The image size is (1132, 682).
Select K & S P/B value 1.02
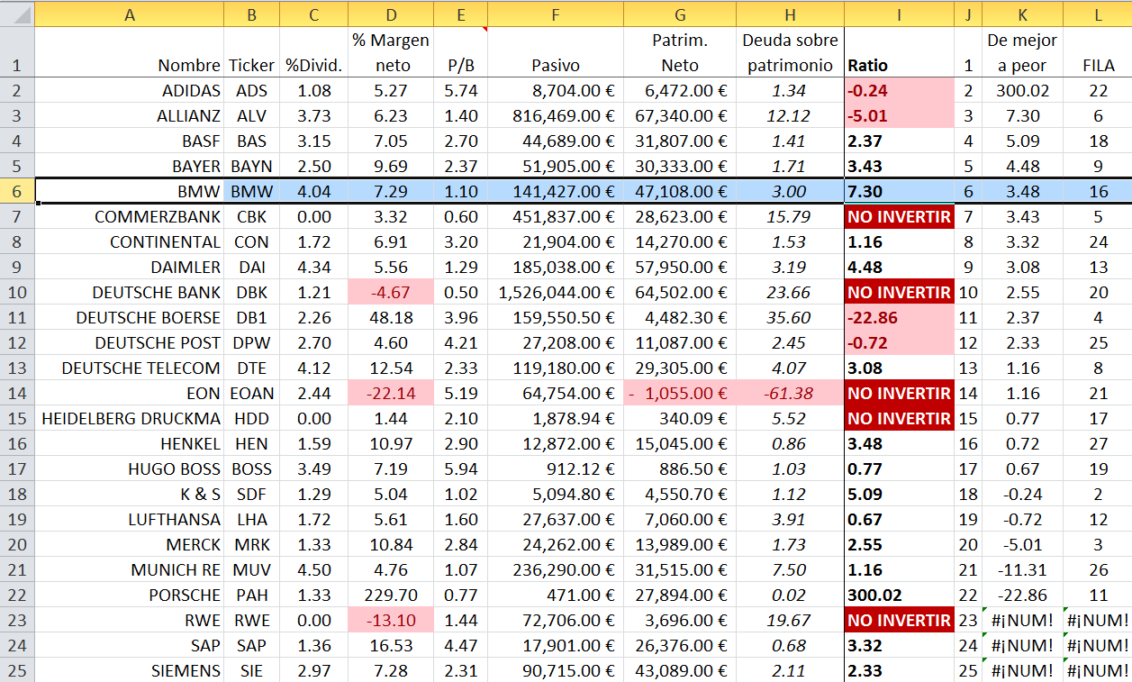(x=459, y=494)
